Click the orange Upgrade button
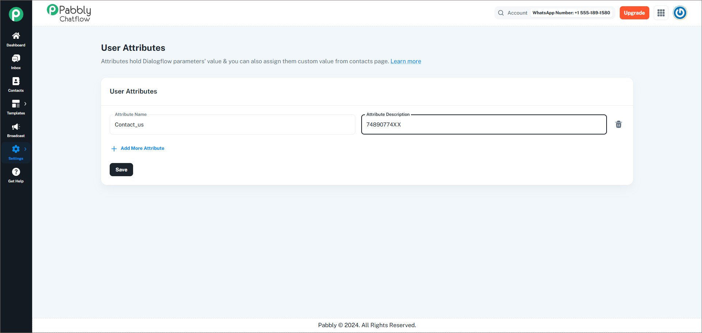Image resolution: width=702 pixels, height=333 pixels. pos(634,13)
